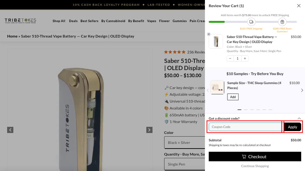
Task: Proceed to Checkout
Action: [x=255, y=157]
